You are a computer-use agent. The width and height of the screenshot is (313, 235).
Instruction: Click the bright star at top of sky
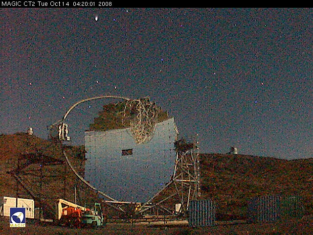pos(96,19)
